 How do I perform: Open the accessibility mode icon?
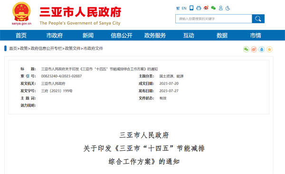tap(228, 8)
